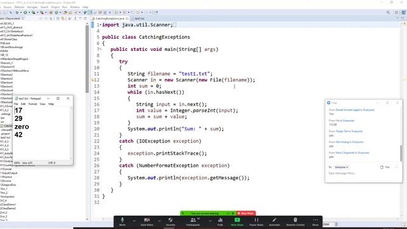Open Eclipse Refactor menu

tap(19, 7)
